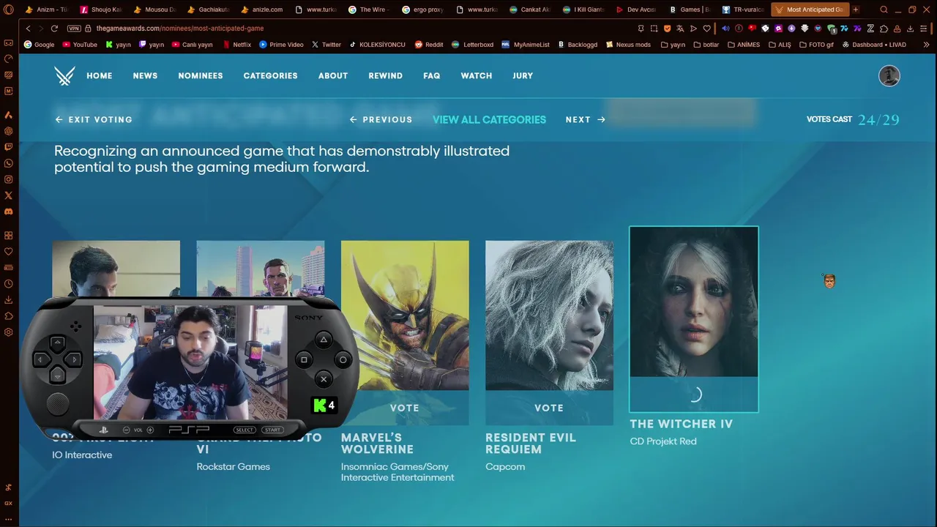This screenshot has height=527, width=937.
Task: Click the translate page icon
Action: (x=680, y=29)
